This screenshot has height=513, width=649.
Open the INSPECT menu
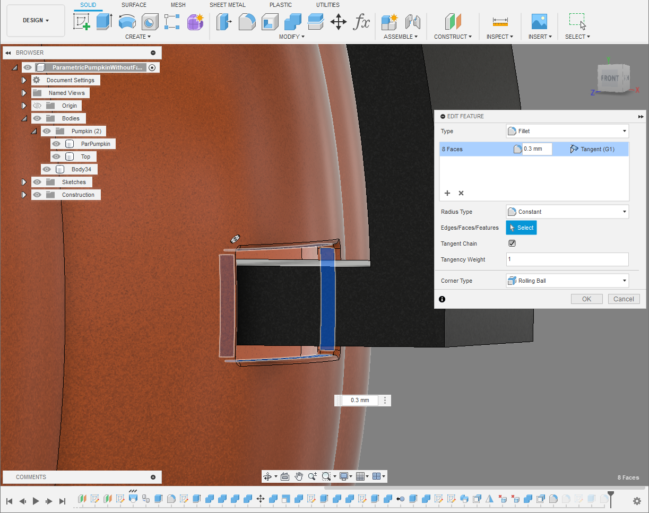click(500, 37)
